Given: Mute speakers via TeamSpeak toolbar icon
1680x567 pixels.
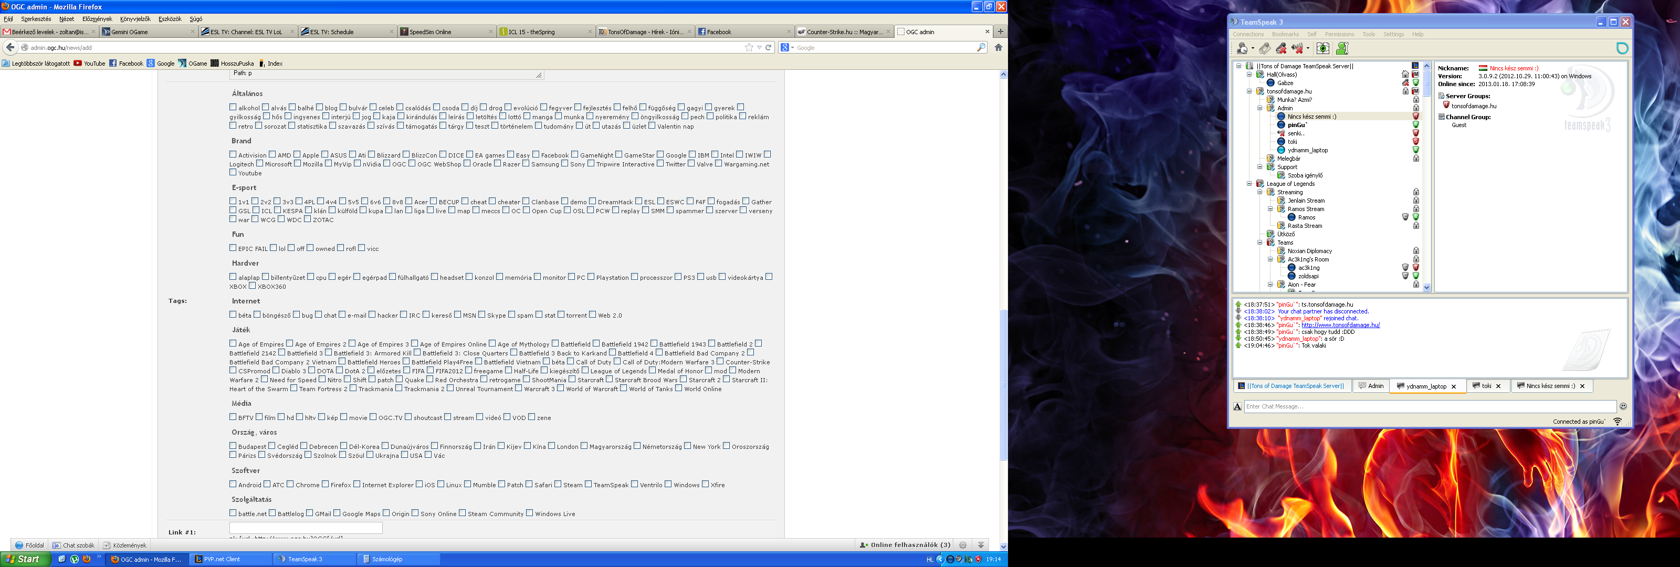Looking at the screenshot, I should (1297, 48).
